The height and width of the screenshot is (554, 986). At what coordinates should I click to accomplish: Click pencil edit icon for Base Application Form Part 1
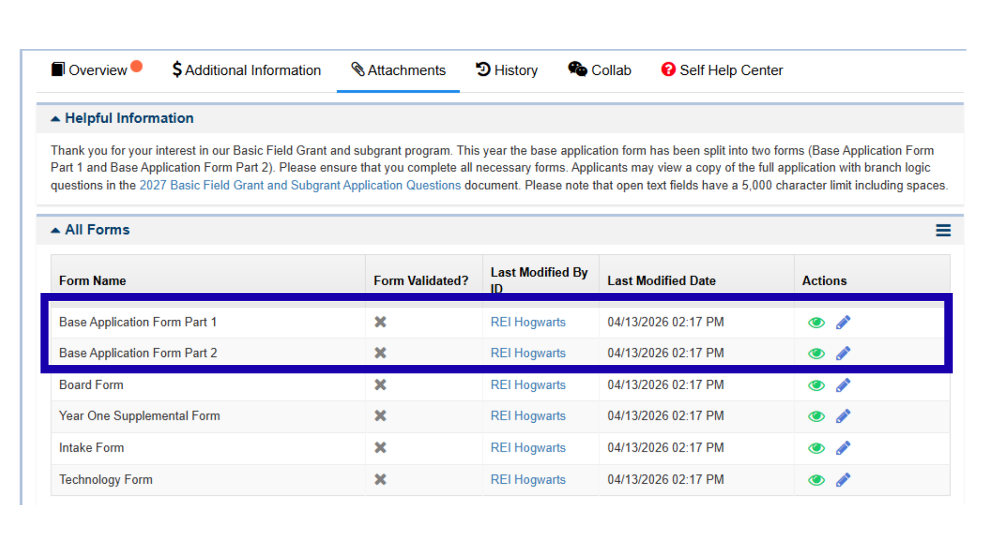pos(843,322)
